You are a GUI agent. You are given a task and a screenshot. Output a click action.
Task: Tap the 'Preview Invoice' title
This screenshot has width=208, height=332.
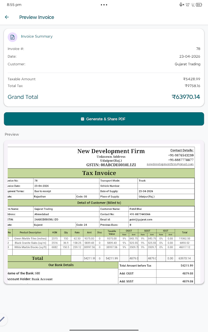37,17
